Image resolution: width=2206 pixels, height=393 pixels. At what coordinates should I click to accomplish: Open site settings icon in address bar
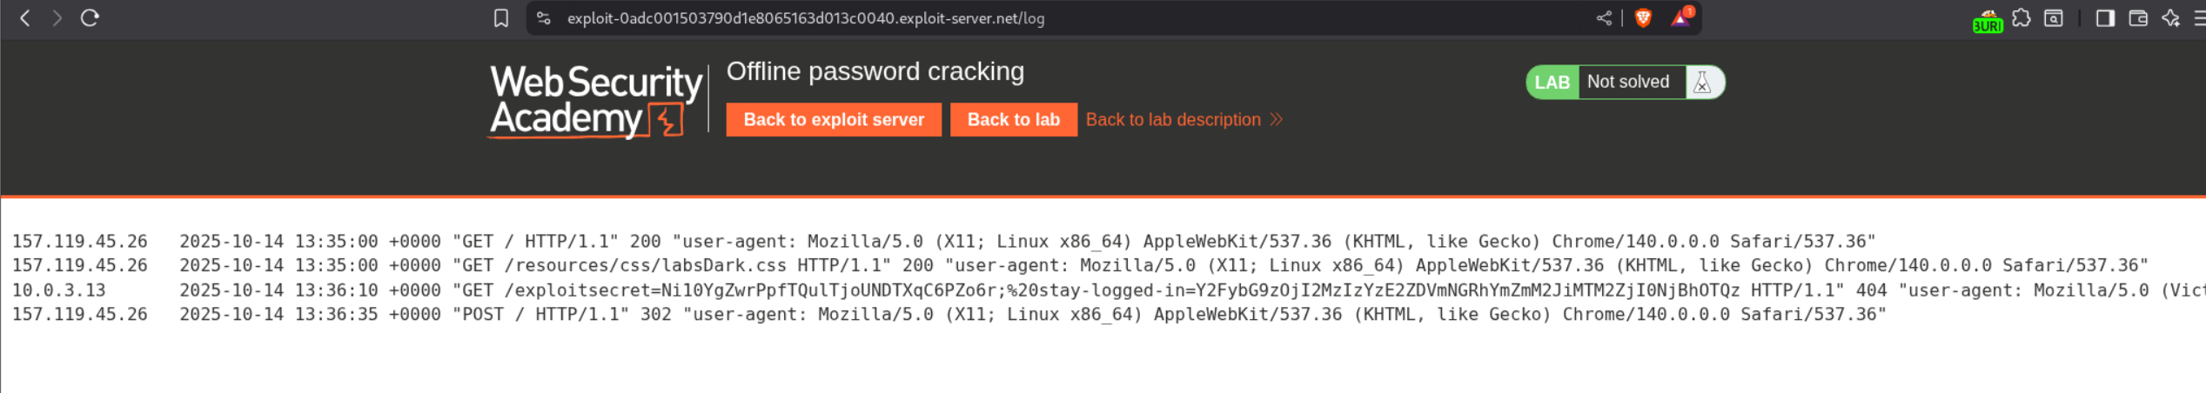[544, 18]
